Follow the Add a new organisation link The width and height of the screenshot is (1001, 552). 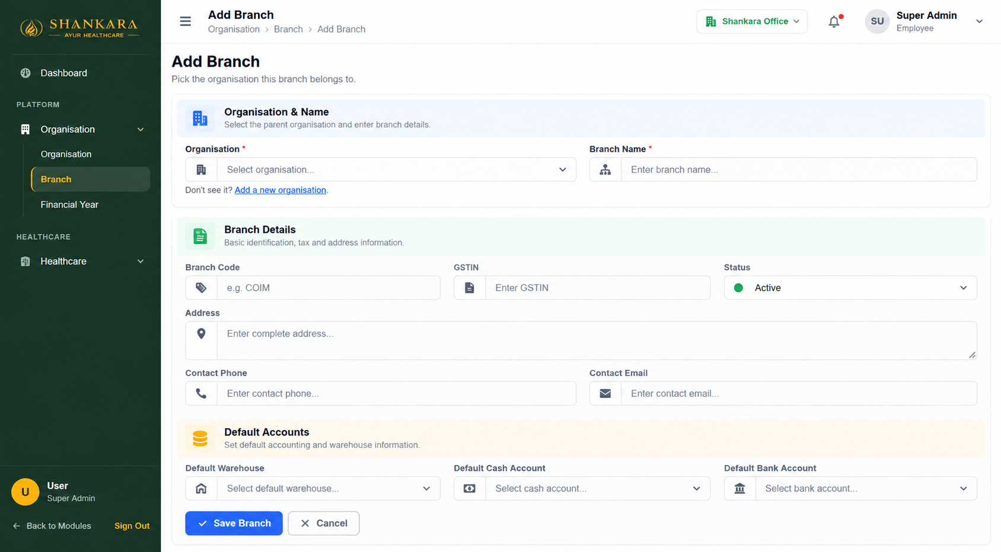pos(280,190)
